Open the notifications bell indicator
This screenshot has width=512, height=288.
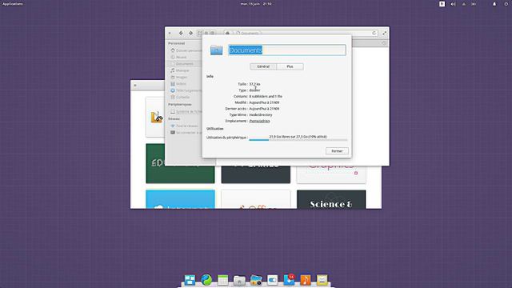click(494, 4)
